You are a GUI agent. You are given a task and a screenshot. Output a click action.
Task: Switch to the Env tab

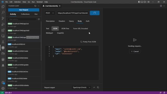36,14
